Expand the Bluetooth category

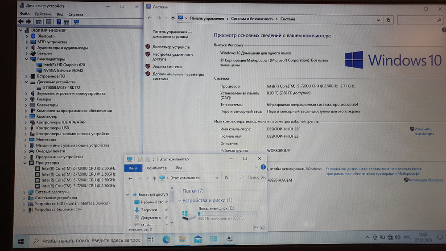(x=27, y=36)
